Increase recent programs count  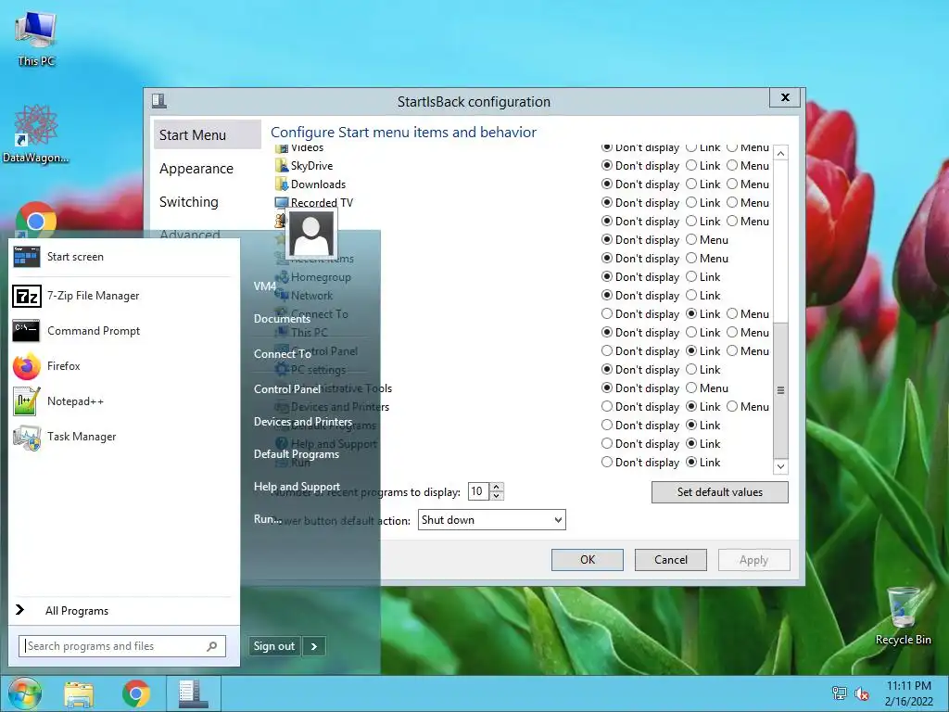(x=497, y=487)
